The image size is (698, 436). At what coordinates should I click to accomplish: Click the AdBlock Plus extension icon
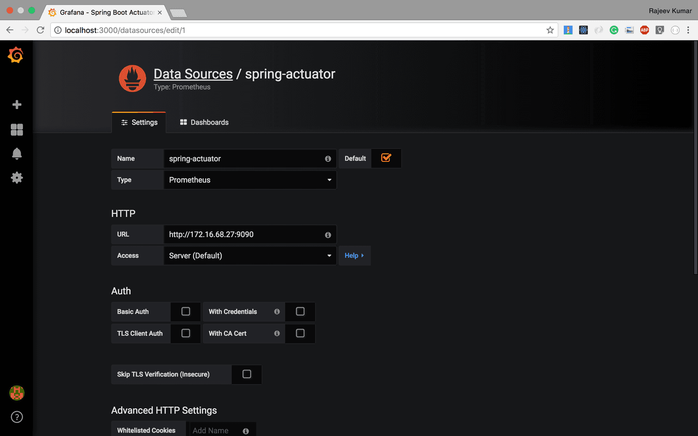pos(644,30)
